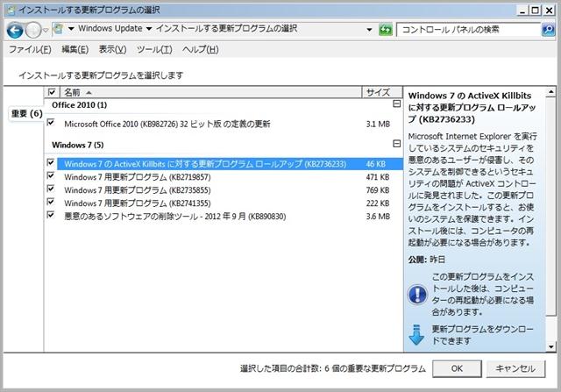Image resolution: width=561 pixels, height=392 pixels.
Task: Open the recent pages history dropdown arrow
Action: [46, 30]
